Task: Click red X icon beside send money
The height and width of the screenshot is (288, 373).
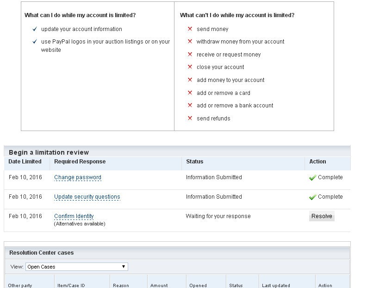Action: click(190, 29)
